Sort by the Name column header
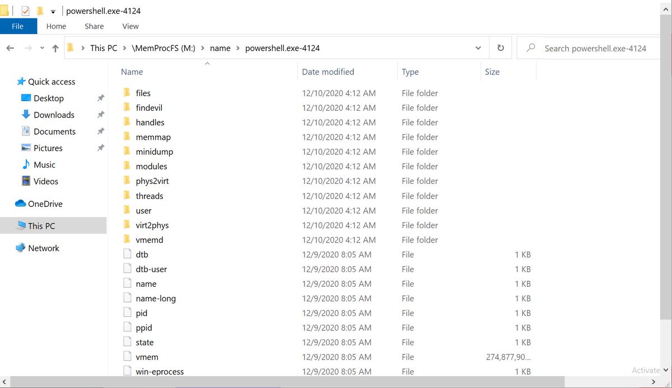Viewport: 672px width, 388px height. tap(132, 72)
